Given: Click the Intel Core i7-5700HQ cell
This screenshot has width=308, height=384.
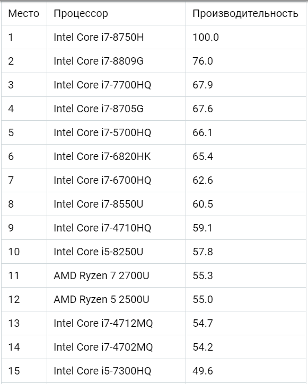Looking at the screenshot, I should pyautogui.click(x=116, y=132).
